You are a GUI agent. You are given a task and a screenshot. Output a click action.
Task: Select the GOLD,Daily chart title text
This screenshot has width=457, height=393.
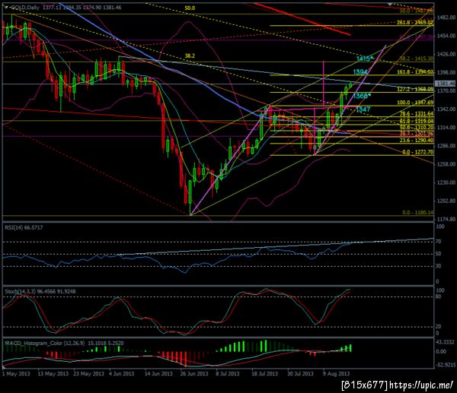[24, 8]
